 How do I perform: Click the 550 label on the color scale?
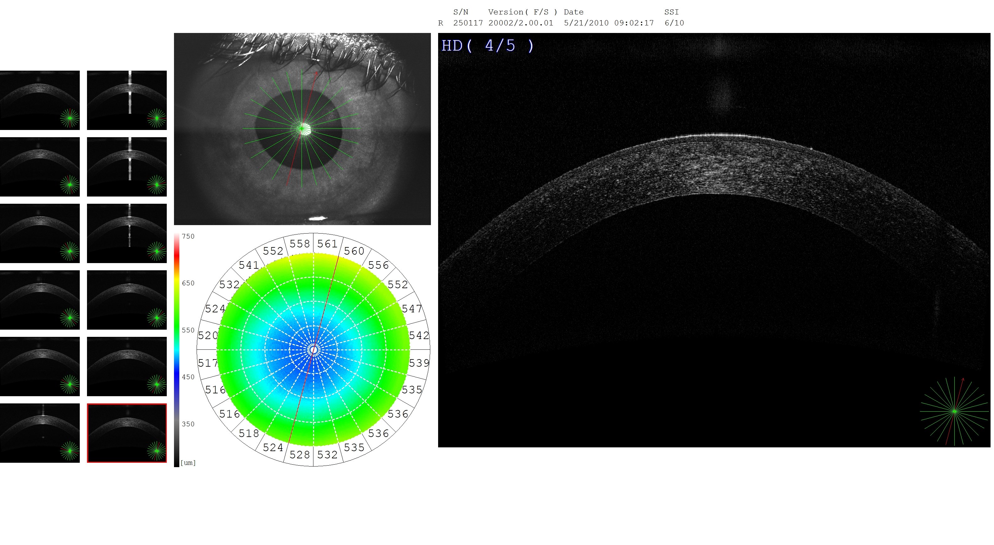point(188,330)
